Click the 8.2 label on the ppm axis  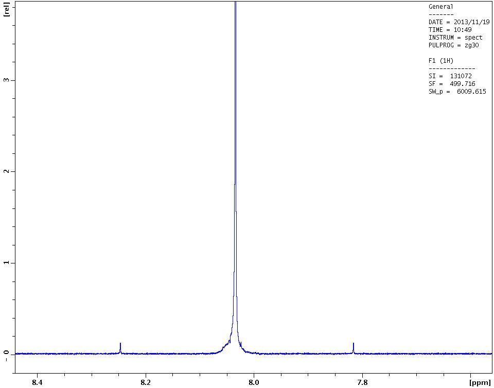(x=146, y=382)
